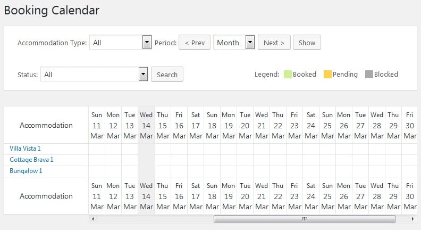Click the yellow Pending legend swatch

pyautogui.click(x=327, y=75)
